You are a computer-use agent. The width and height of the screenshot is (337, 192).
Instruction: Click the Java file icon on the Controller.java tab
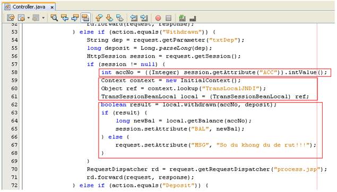tap(7, 7)
